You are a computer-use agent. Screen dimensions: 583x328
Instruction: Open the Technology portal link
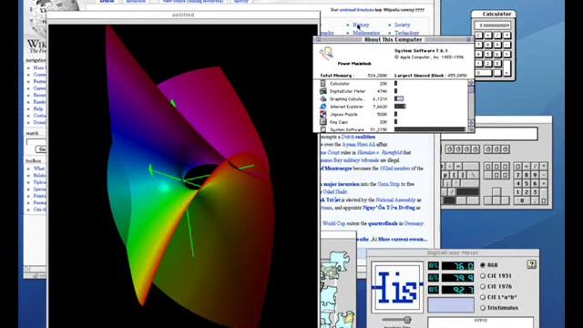coord(407,33)
